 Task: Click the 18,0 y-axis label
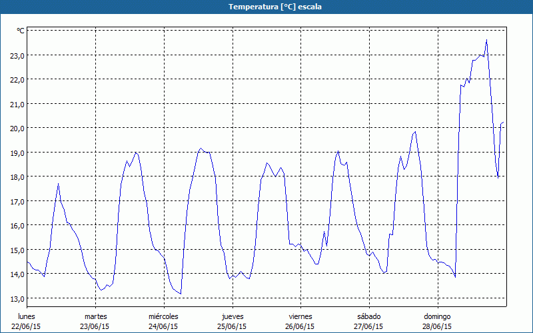coord(17,177)
